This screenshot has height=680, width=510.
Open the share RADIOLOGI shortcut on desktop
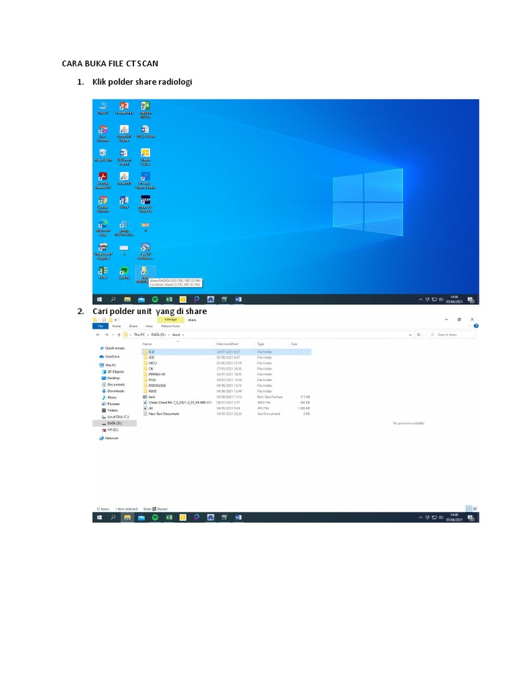144,275
